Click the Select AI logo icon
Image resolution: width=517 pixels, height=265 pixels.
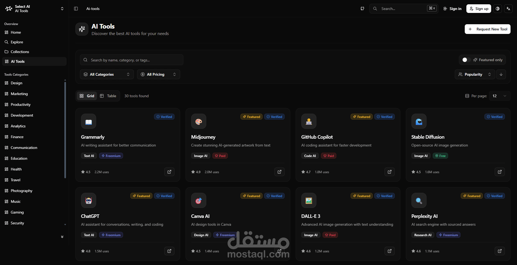coord(9,9)
